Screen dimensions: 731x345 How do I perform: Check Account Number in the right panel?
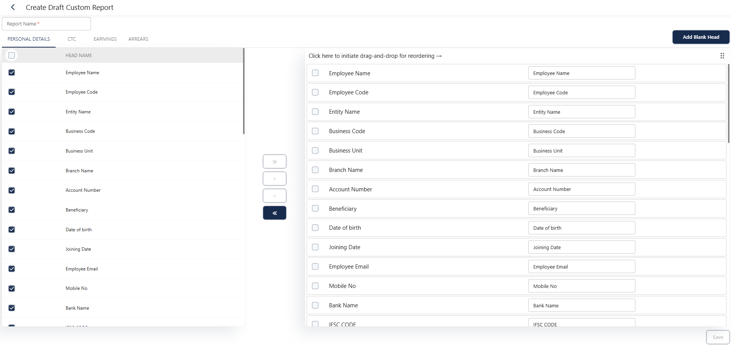(x=315, y=189)
